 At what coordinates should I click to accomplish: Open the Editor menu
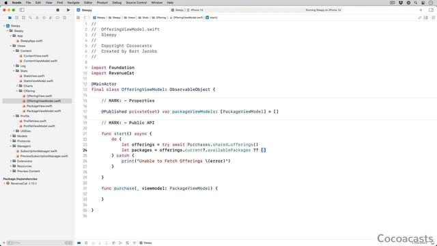tap(88, 3)
